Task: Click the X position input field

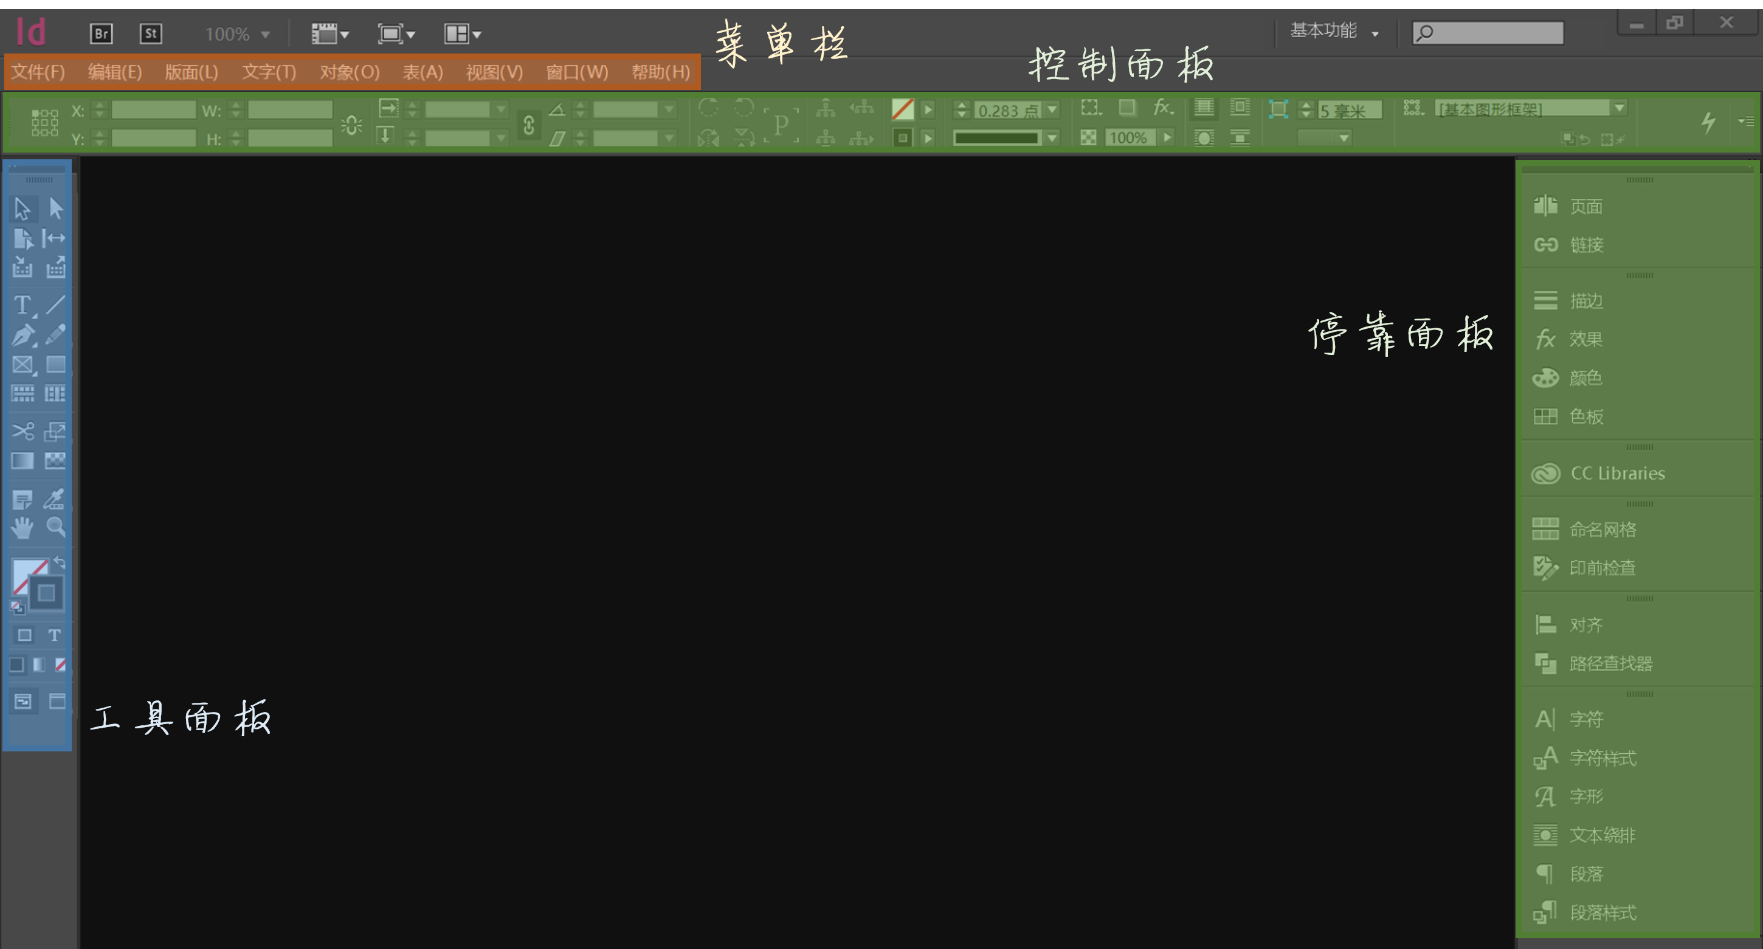Action: coord(154,109)
